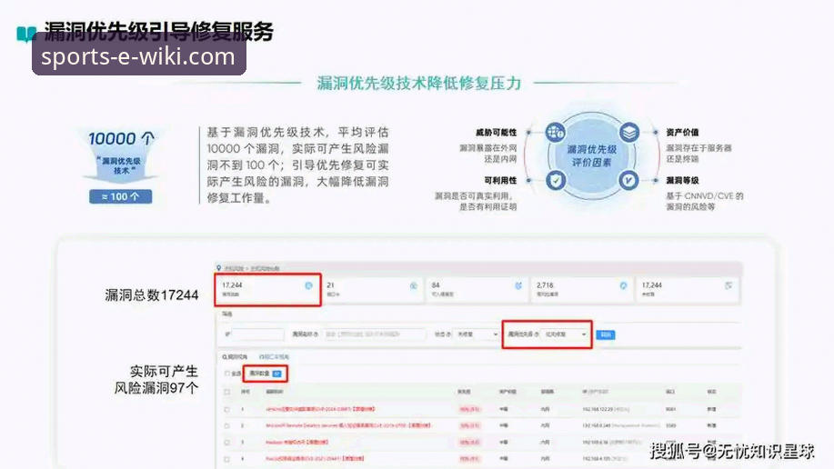The image size is (834, 469).
Task: Open the 漏洞优先级 priority dropdown
Action: (x=566, y=334)
